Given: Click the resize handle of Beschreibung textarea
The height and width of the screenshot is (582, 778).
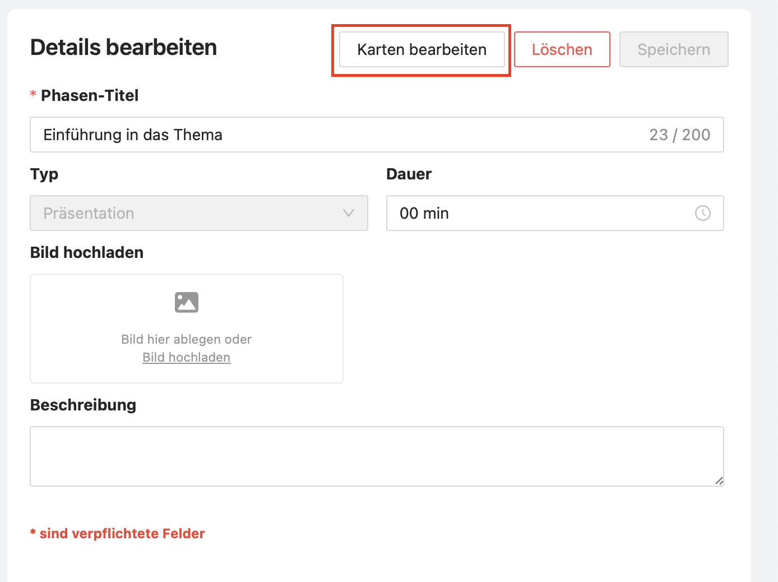Looking at the screenshot, I should [719, 481].
